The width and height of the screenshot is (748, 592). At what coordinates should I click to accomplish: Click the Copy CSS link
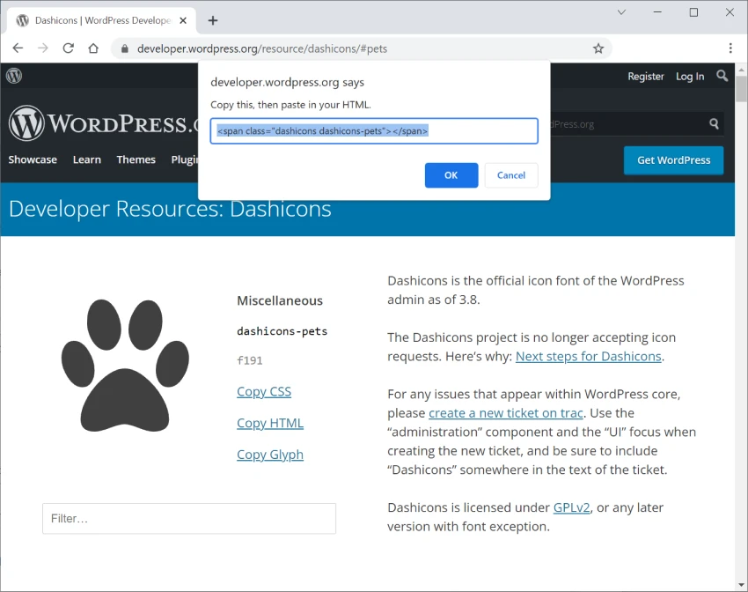tap(264, 391)
